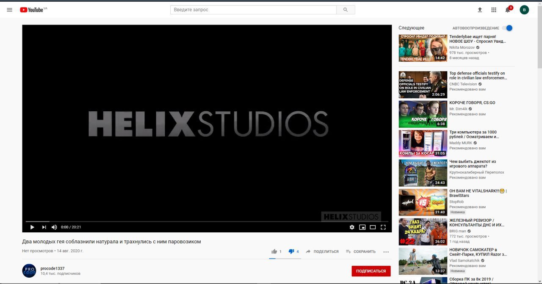This screenshot has height=284, width=542.
Task: Enter full screen mode
Action: click(383, 227)
